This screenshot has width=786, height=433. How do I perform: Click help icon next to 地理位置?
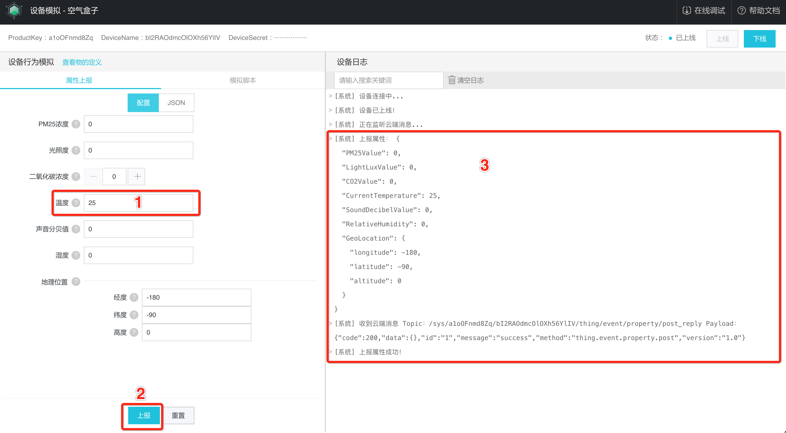click(76, 282)
